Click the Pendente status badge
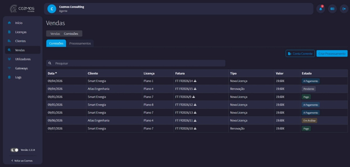350x167 pixels. point(309,89)
